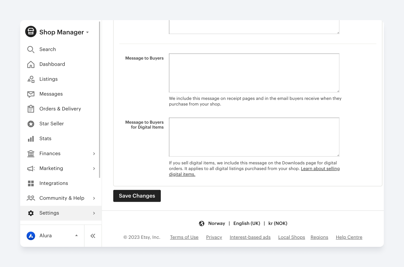Collapse the Alura panel
This screenshot has height=267, width=404.
click(x=76, y=236)
